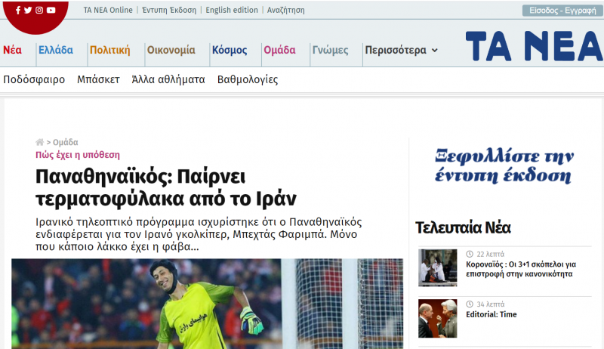604x349 pixels.
Task: Open the Κορονοϊός article thumbnail
Action: (x=438, y=267)
